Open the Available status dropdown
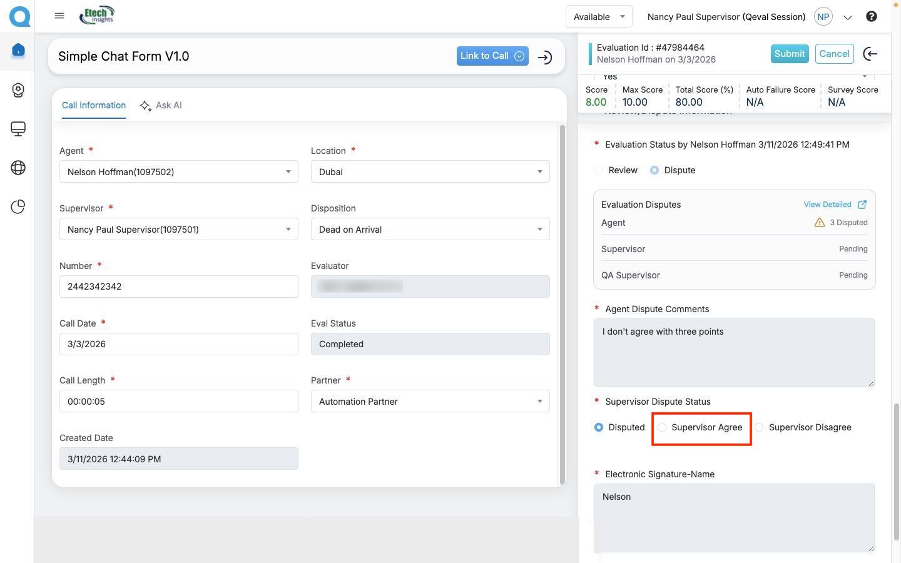 pyautogui.click(x=598, y=17)
